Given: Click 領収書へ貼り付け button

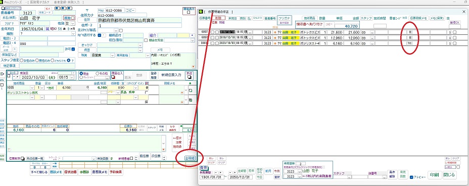Looking at the screenshot, I should 310,24.
